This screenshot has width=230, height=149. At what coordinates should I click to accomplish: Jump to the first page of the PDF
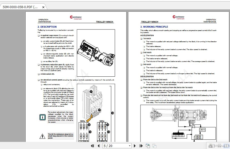coord(93,145)
